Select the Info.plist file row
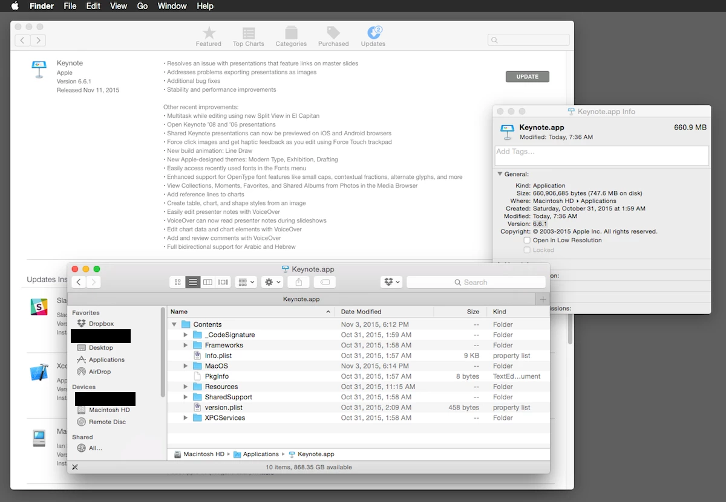This screenshot has height=502, width=726. tap(358, 356)
